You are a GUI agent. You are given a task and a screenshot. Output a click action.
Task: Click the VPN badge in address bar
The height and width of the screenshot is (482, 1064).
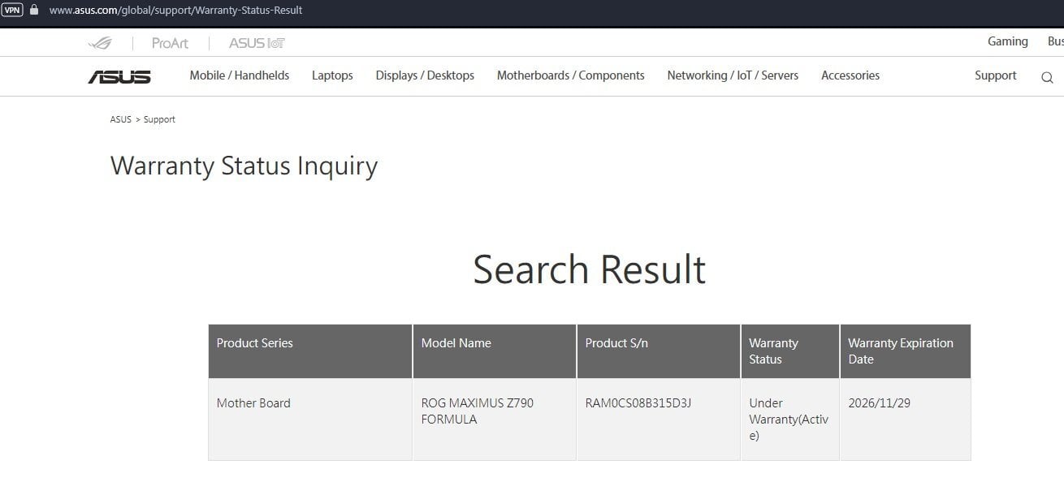click(x=12, y=11)
